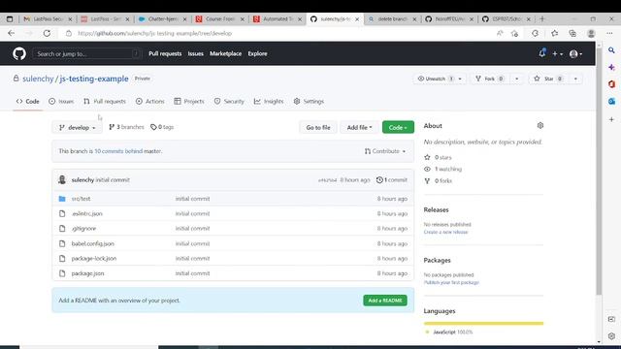Viewport: 621px width, 349px height.
Task: Open the 10 commits behind link
Action: click(x=118, y=151)
